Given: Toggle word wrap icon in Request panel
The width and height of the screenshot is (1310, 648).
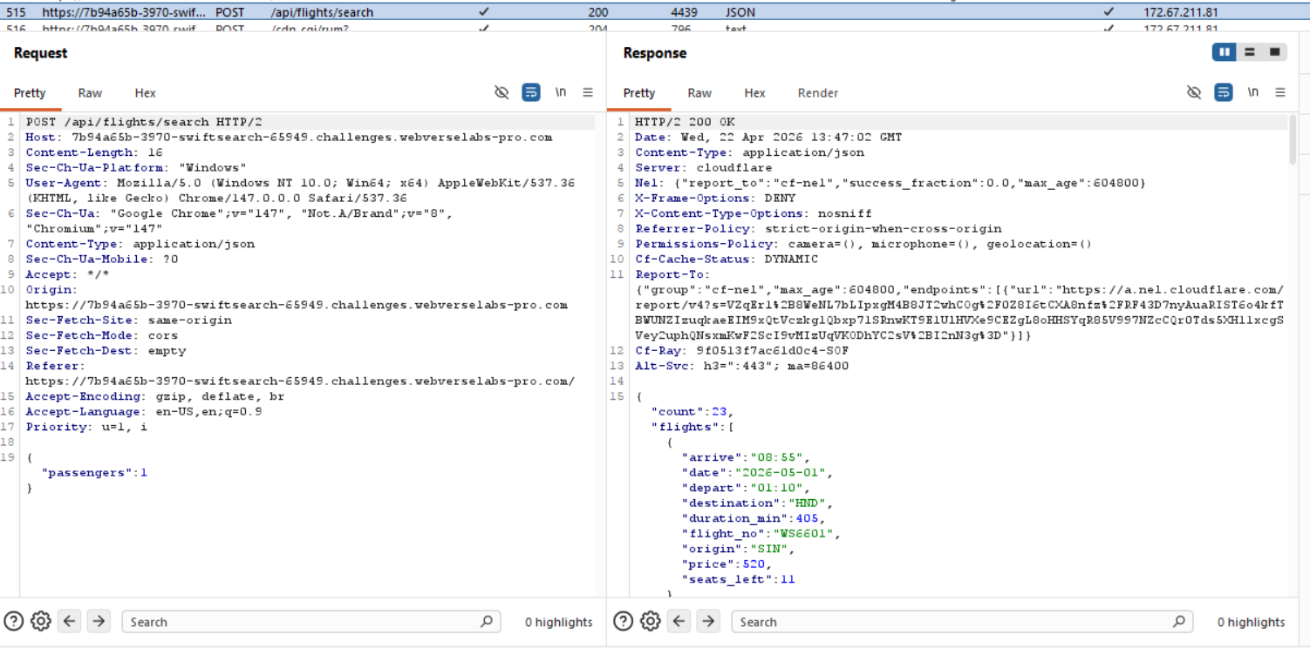Looking at the screenshot, I should click(x=531, y=92).
